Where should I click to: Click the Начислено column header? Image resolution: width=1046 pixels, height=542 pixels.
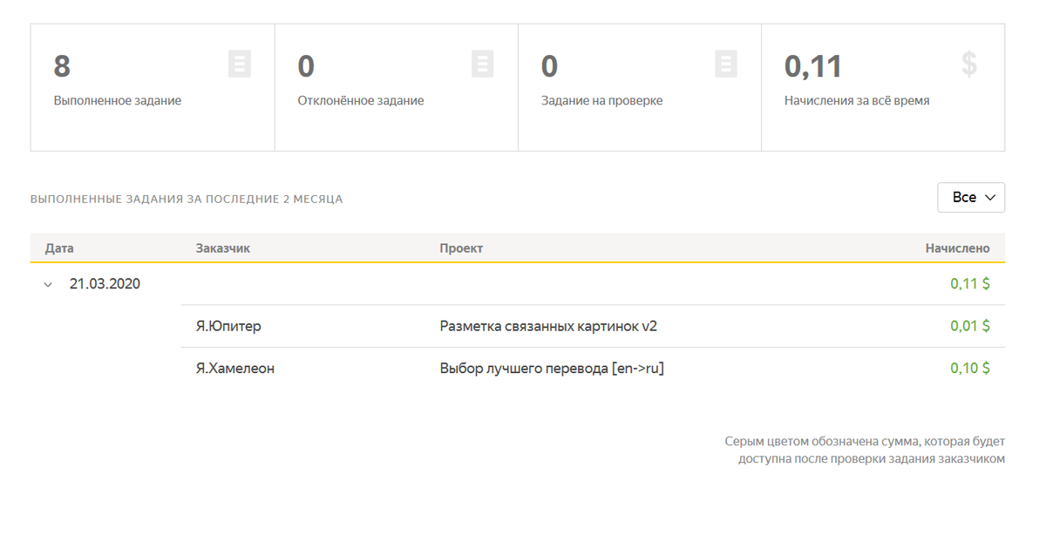pos(959,247)
